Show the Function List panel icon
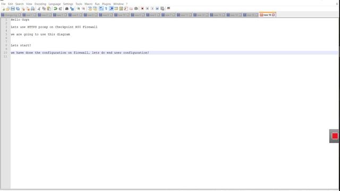 click(x=126, y=8)
